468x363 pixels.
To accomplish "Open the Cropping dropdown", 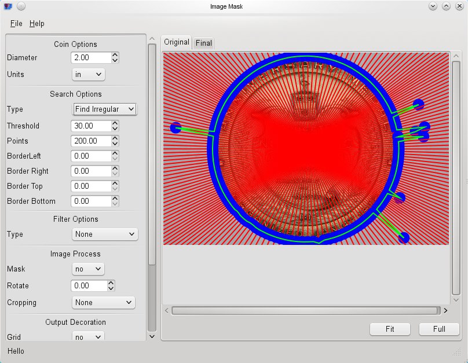I will [103, 302].
